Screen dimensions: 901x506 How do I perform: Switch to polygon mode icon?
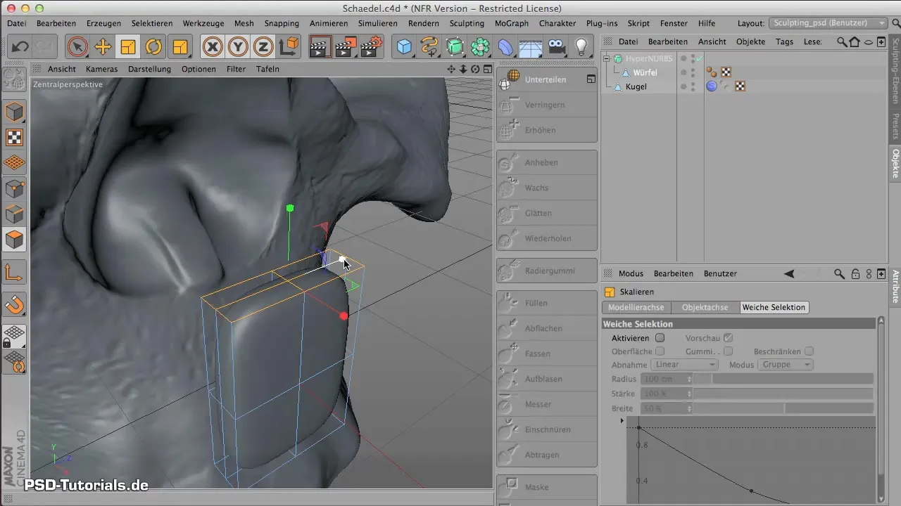click(15, 239)
